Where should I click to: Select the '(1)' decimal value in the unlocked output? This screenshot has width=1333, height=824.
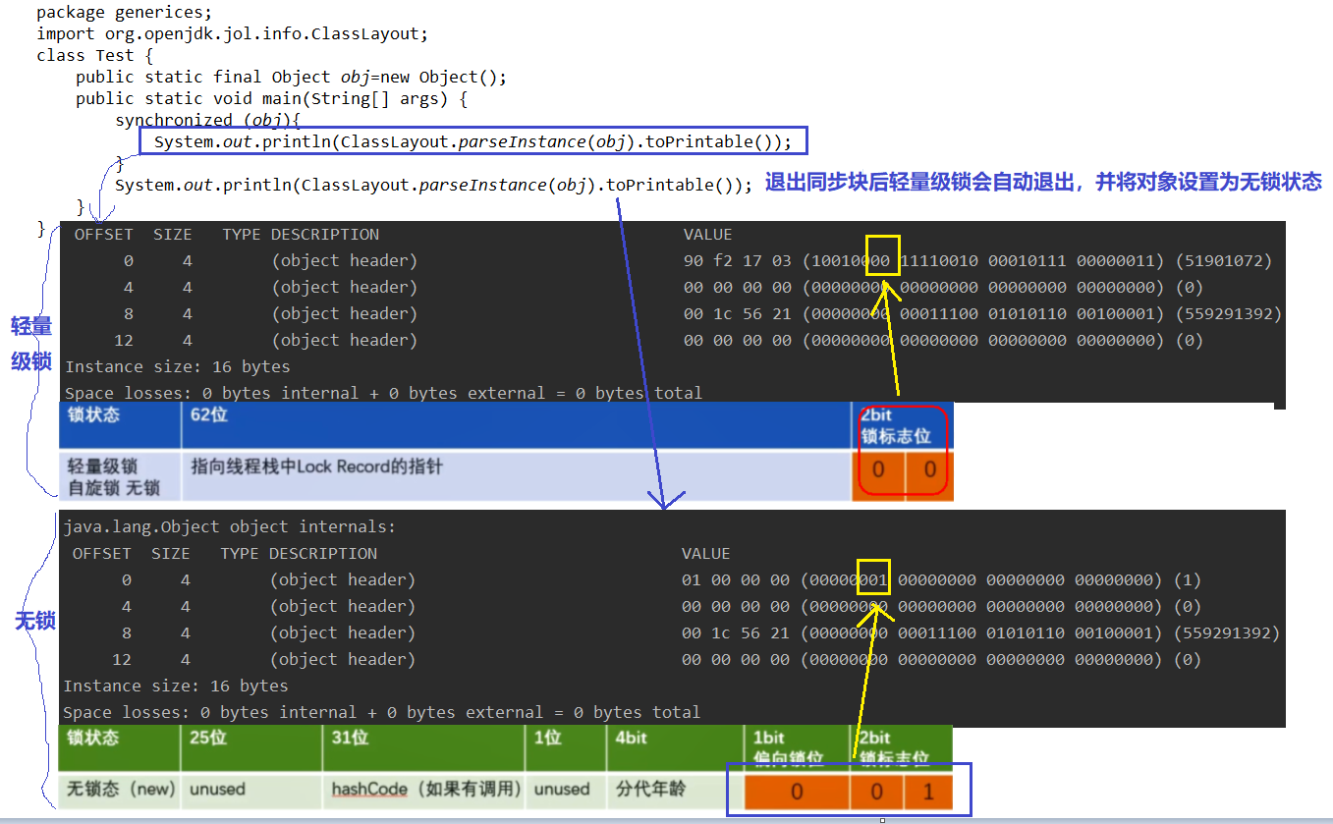(1187, 580)
